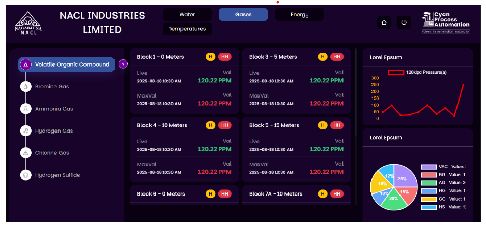Select the Hydrogen Sulfide icon
Viewport: 486px width, 227px height.
[x=25, y=175]
